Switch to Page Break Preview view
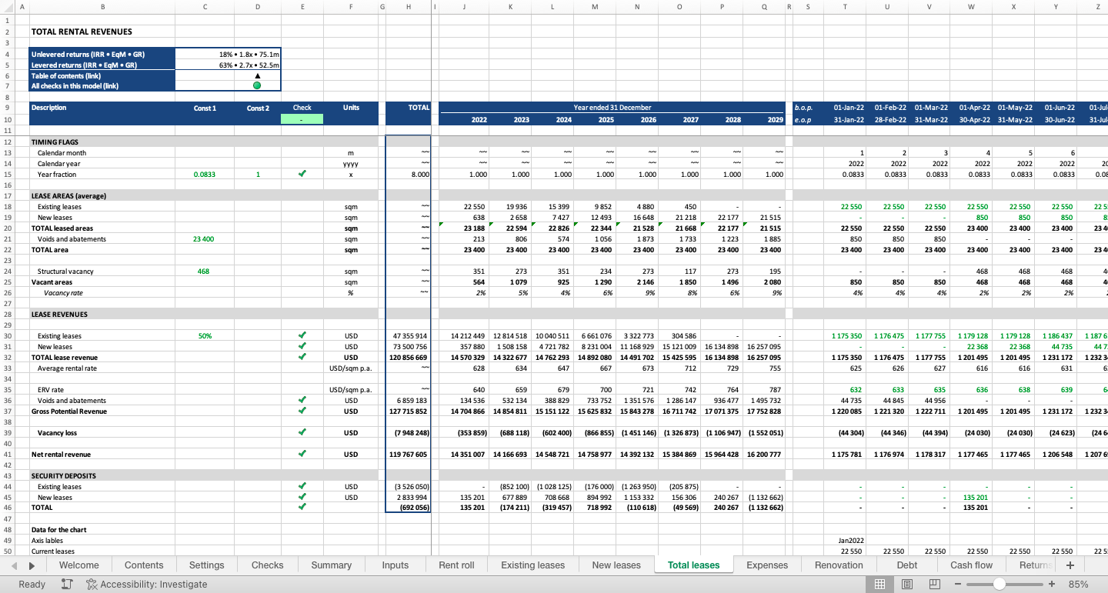1108x593 pixels. point(935,585)
